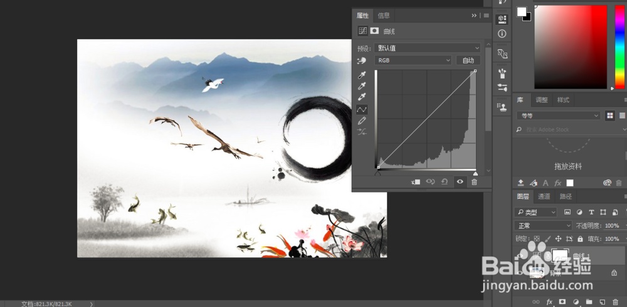
Task: Click view previous state icon in Properties
Action: (430, 182)
